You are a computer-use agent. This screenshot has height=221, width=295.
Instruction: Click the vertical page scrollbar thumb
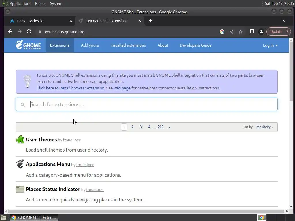tap(291, 72)
